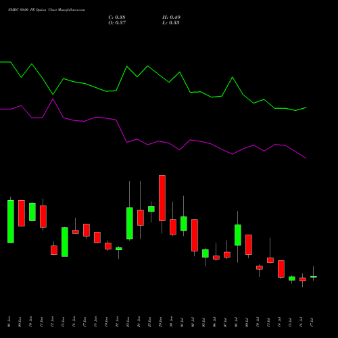The image size is (338, 338).
Task: Click the 08 Jun date axis label
Action: [9, 322]
